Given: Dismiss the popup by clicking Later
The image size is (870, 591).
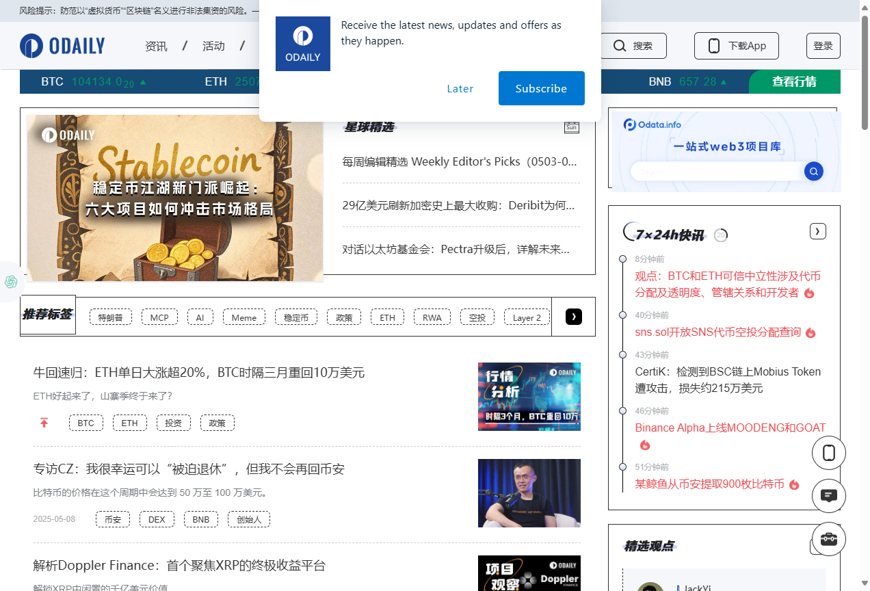Looking at the screenshot, I should click(x=460, y=88).
